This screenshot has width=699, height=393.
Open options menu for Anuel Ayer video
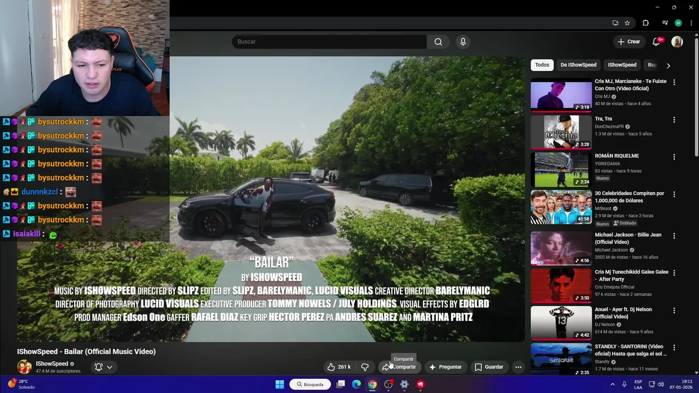point(674,310)
